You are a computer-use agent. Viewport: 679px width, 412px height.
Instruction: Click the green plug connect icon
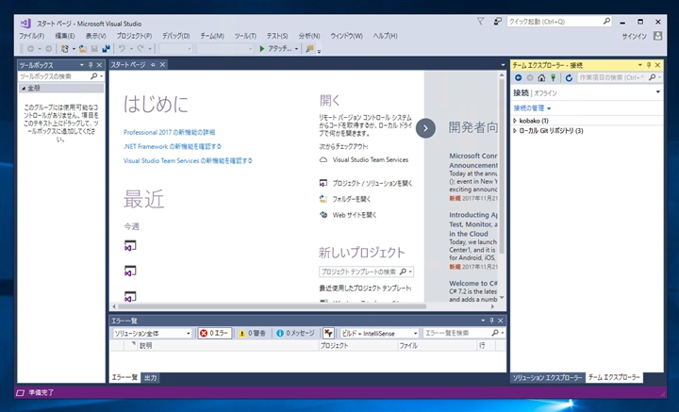(x=553, y=77)
